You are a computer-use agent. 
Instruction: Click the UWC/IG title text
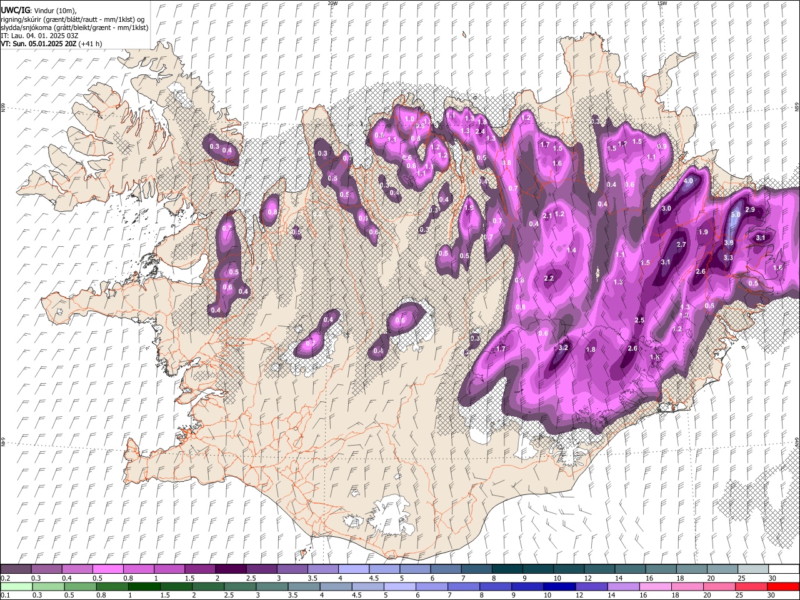click(x=15, y=11)
